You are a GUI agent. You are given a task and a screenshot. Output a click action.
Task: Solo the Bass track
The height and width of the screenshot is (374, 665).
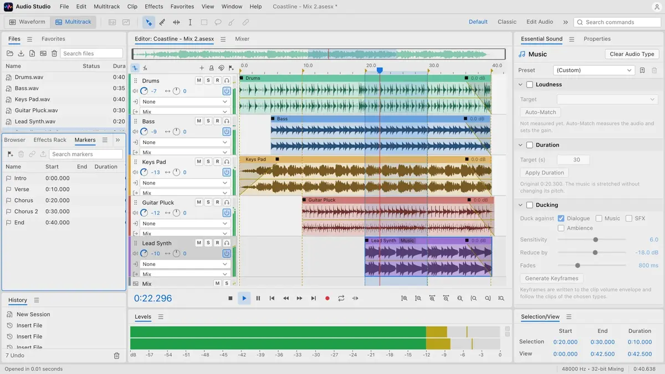click(x=208, y=121)
